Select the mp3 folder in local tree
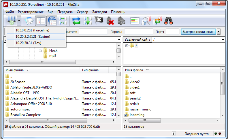Screen dimensions: 228x139 tap(53, 56)
